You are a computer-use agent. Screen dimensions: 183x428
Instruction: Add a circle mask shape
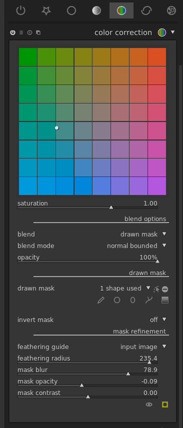tap(117, 300)
